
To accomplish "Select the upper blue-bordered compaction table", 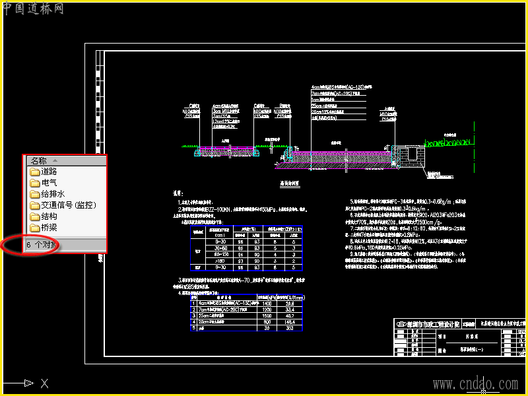I will (x=246, y=248).
